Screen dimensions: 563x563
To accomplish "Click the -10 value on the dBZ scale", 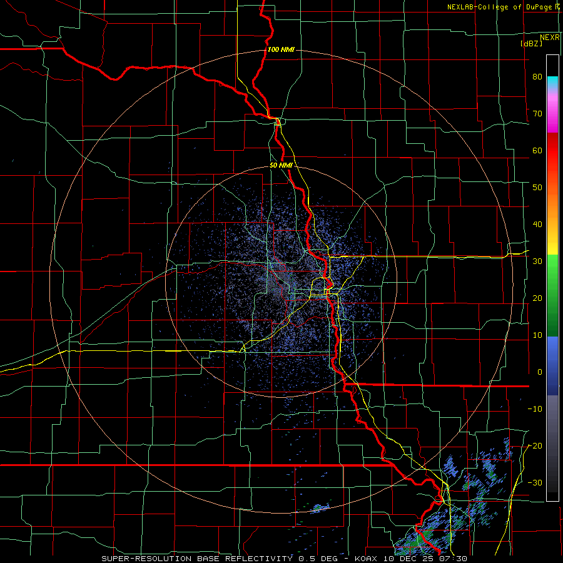I will (535, 409).
